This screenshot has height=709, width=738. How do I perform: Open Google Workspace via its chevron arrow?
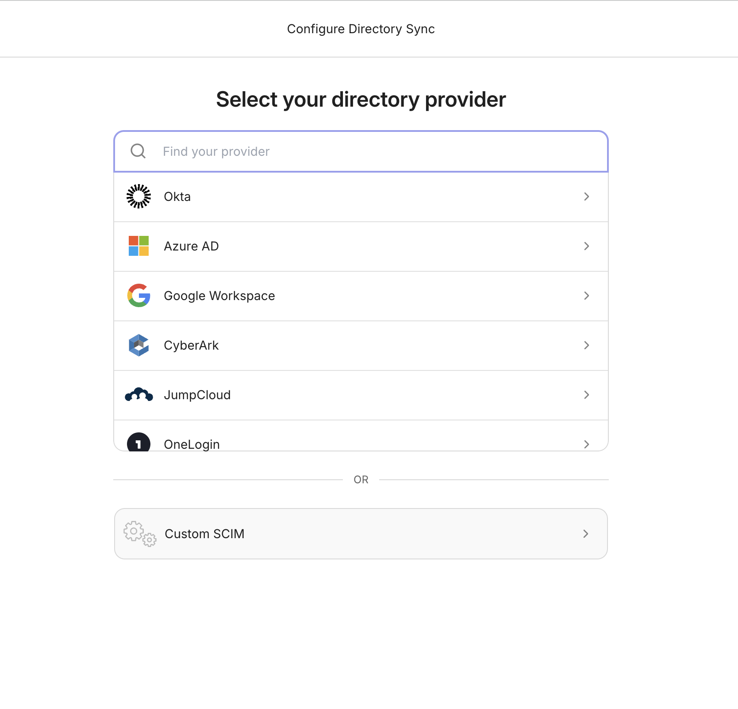click(x=587, y=296)
